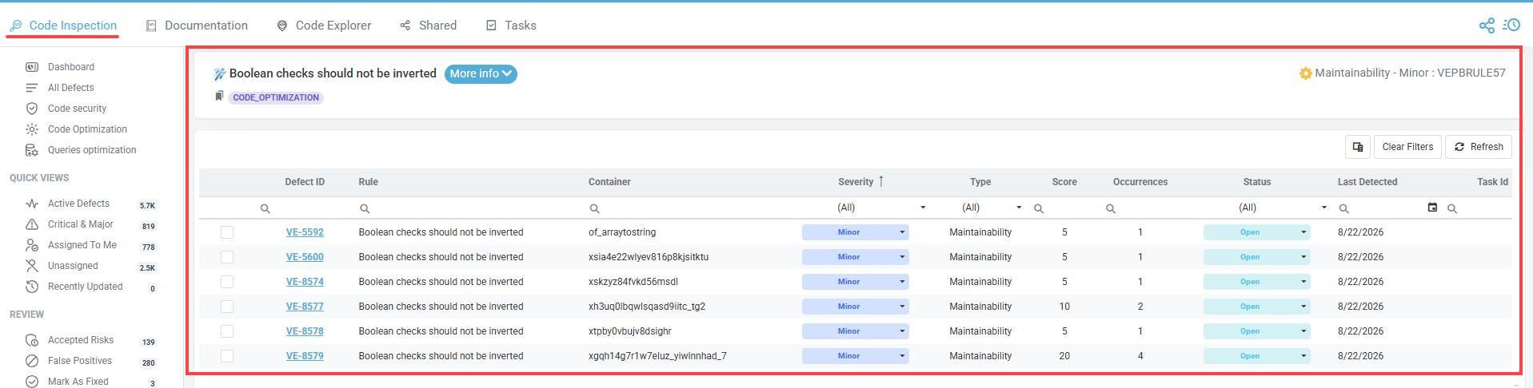
Task: Click the Assigned To Me person icon
Action: 32,245
